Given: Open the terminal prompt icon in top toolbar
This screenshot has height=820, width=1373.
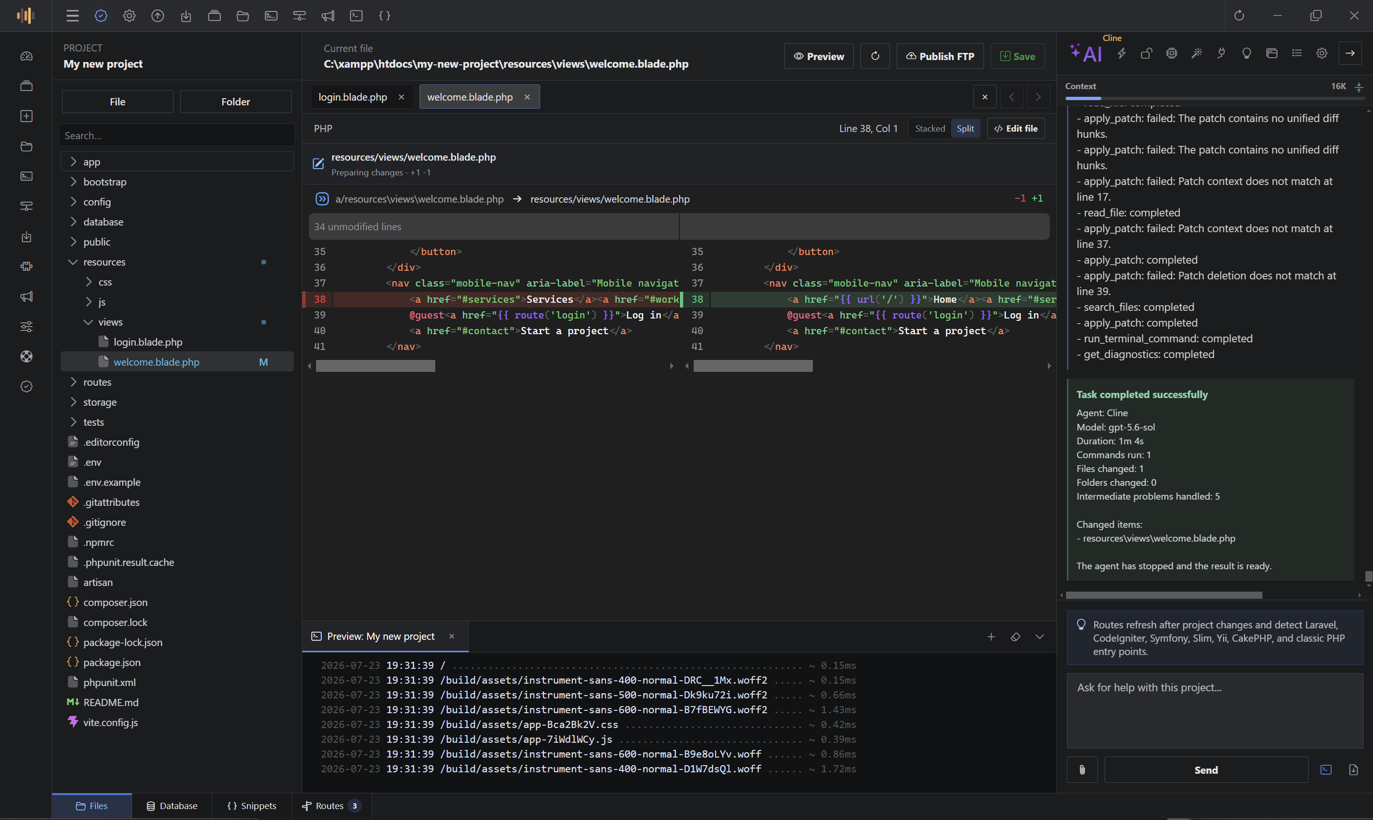Looking at the screenshot, I should tap(357, 15).
